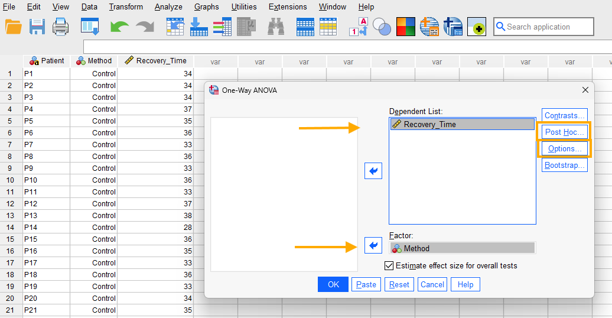This screenshot has height=318, width=612.
Task: Click the Factor arrow transfer button
Action: coord(373,245)
